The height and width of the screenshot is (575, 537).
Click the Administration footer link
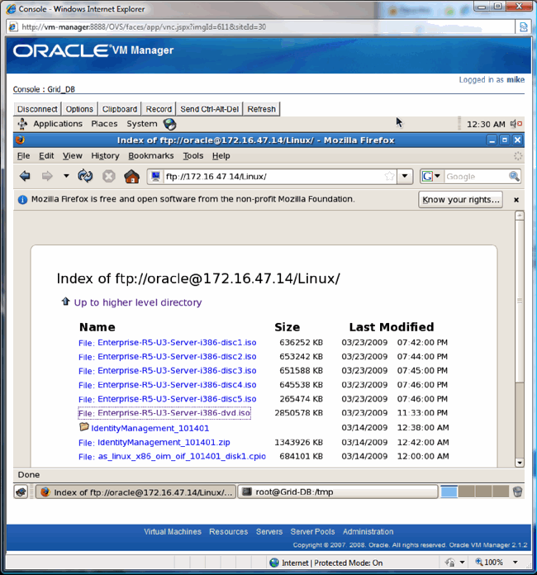[368, 532]
